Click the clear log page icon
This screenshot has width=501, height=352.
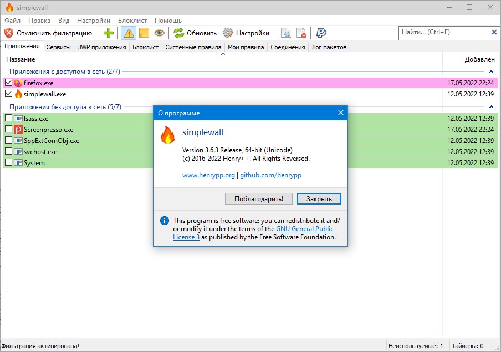[301, 33]
